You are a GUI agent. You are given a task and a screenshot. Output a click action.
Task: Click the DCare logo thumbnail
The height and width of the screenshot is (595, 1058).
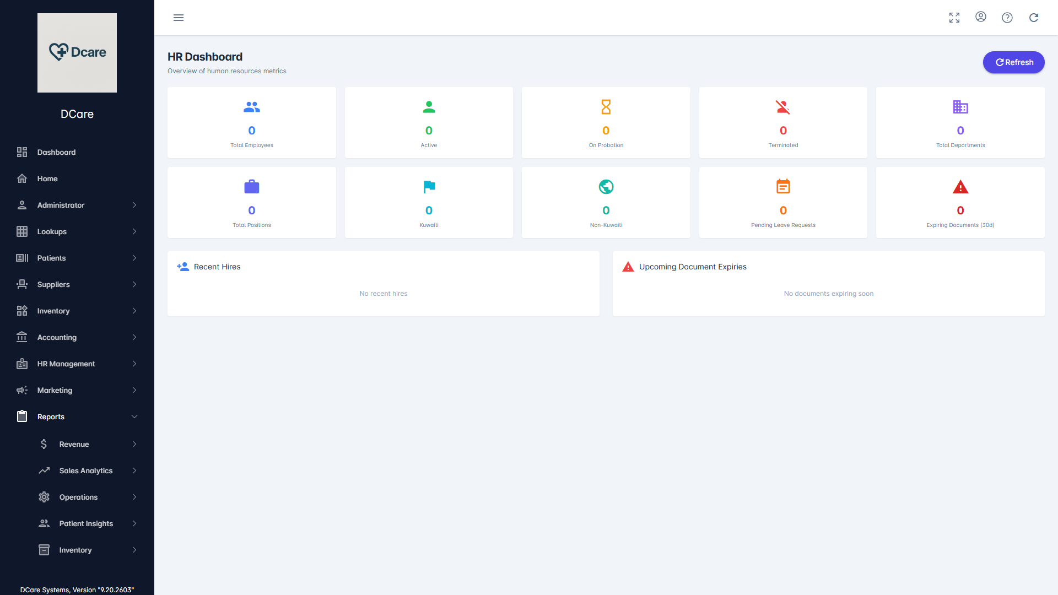tap(77, 52)
